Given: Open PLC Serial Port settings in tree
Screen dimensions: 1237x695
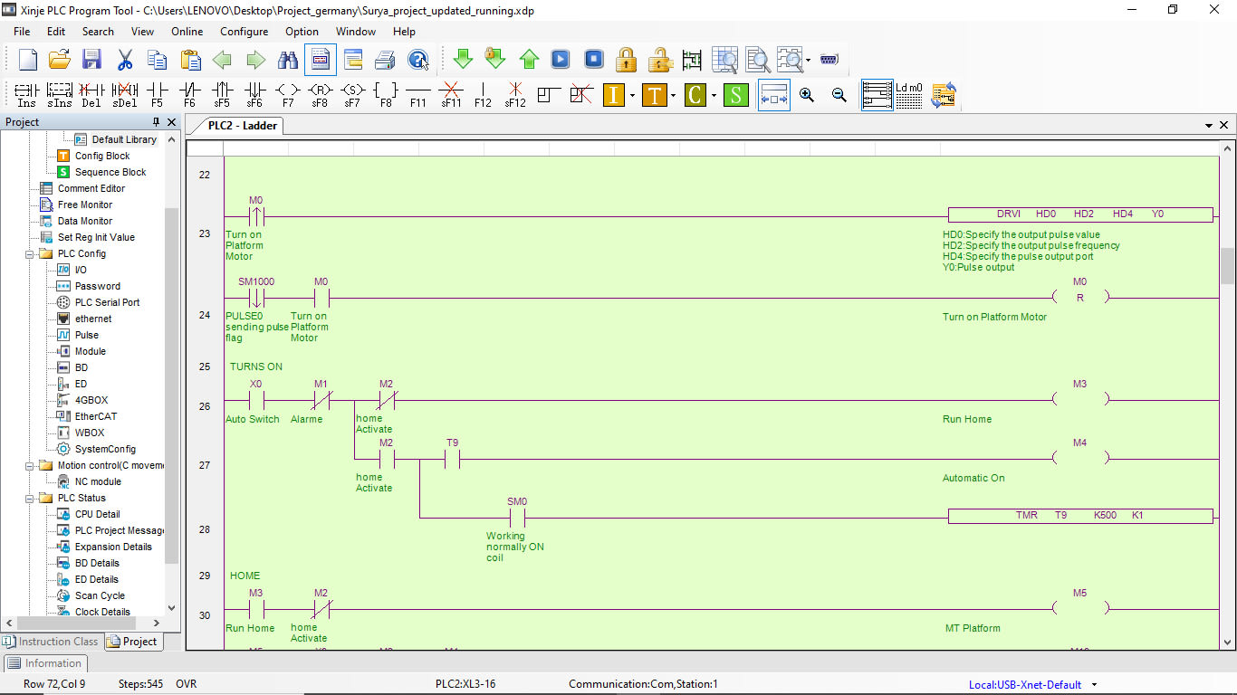Looking at the screenshot, I should click(x=107, y=302).
